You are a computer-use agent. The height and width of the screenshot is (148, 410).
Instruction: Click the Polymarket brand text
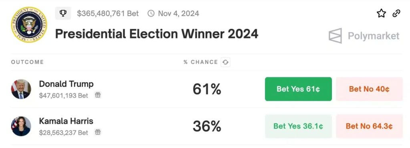click(374, 36)
